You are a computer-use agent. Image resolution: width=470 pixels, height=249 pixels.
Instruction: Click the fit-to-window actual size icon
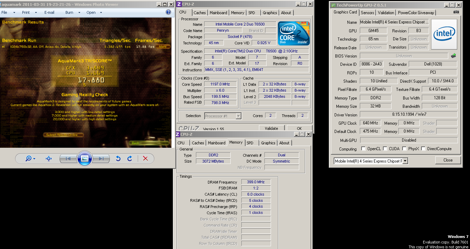click(49, 158)
